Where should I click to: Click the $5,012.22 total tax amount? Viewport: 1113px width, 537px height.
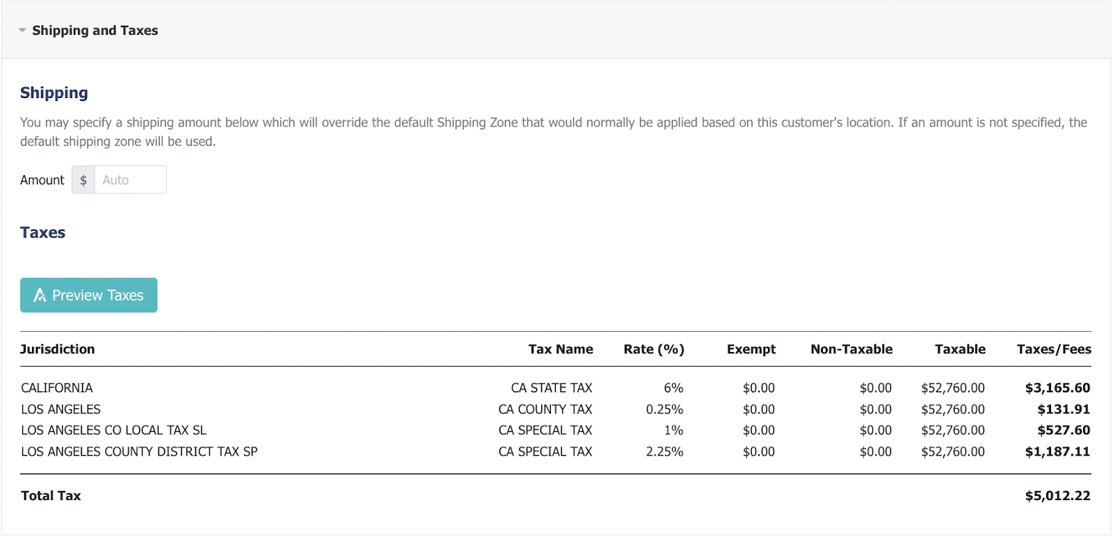click(1057, 496)
